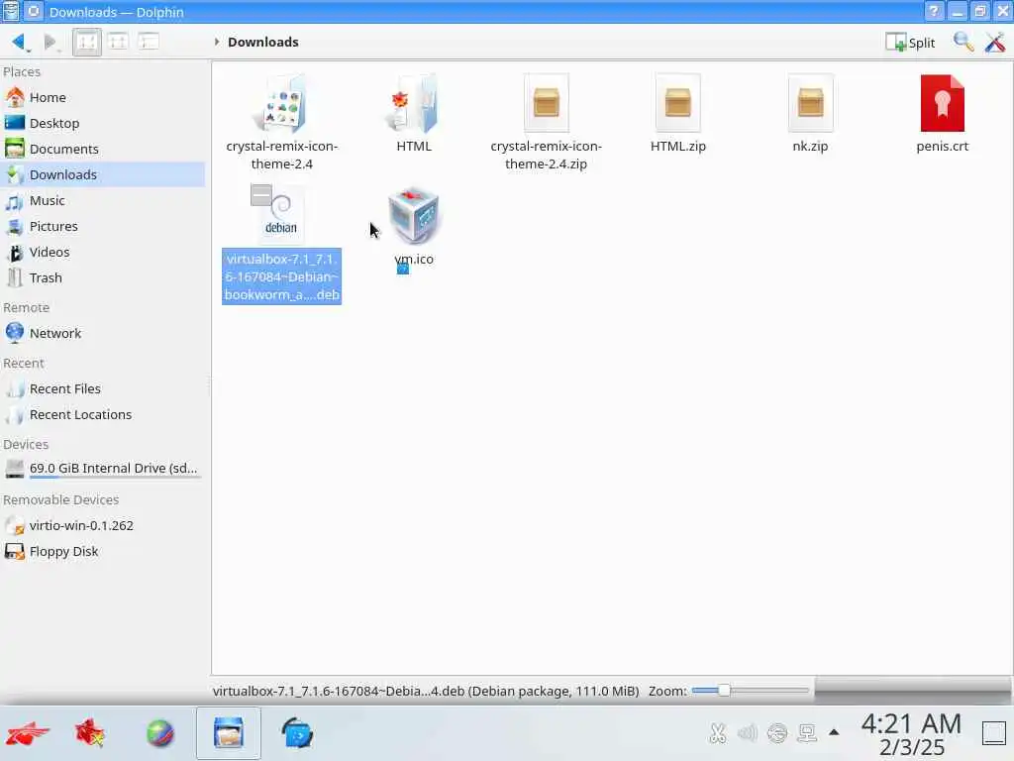Click the vm.ico filename label
The width and height of the screenshot is (1014, 761).
coord(414,259)
